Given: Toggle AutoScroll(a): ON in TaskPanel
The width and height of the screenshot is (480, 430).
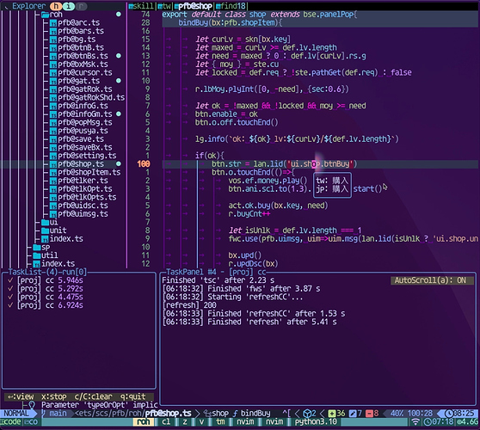Looking at the screenshot, I should (430, 280).
